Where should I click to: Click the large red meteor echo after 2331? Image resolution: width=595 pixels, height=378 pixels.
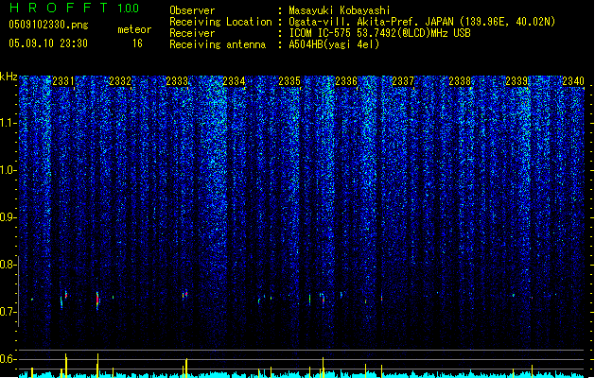click(97, 301)
